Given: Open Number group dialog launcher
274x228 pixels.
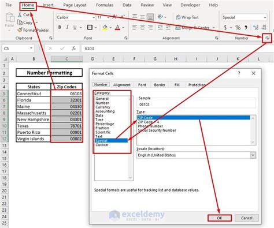Looking at the screenshot, I should 267,38.
